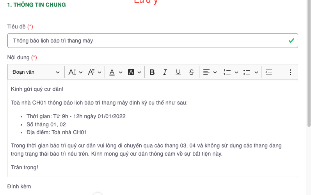The width and height of the screenshot is (311, 195).
Task: Toggle bold formatting in the editor toolbar
Action: coord(152,72)
